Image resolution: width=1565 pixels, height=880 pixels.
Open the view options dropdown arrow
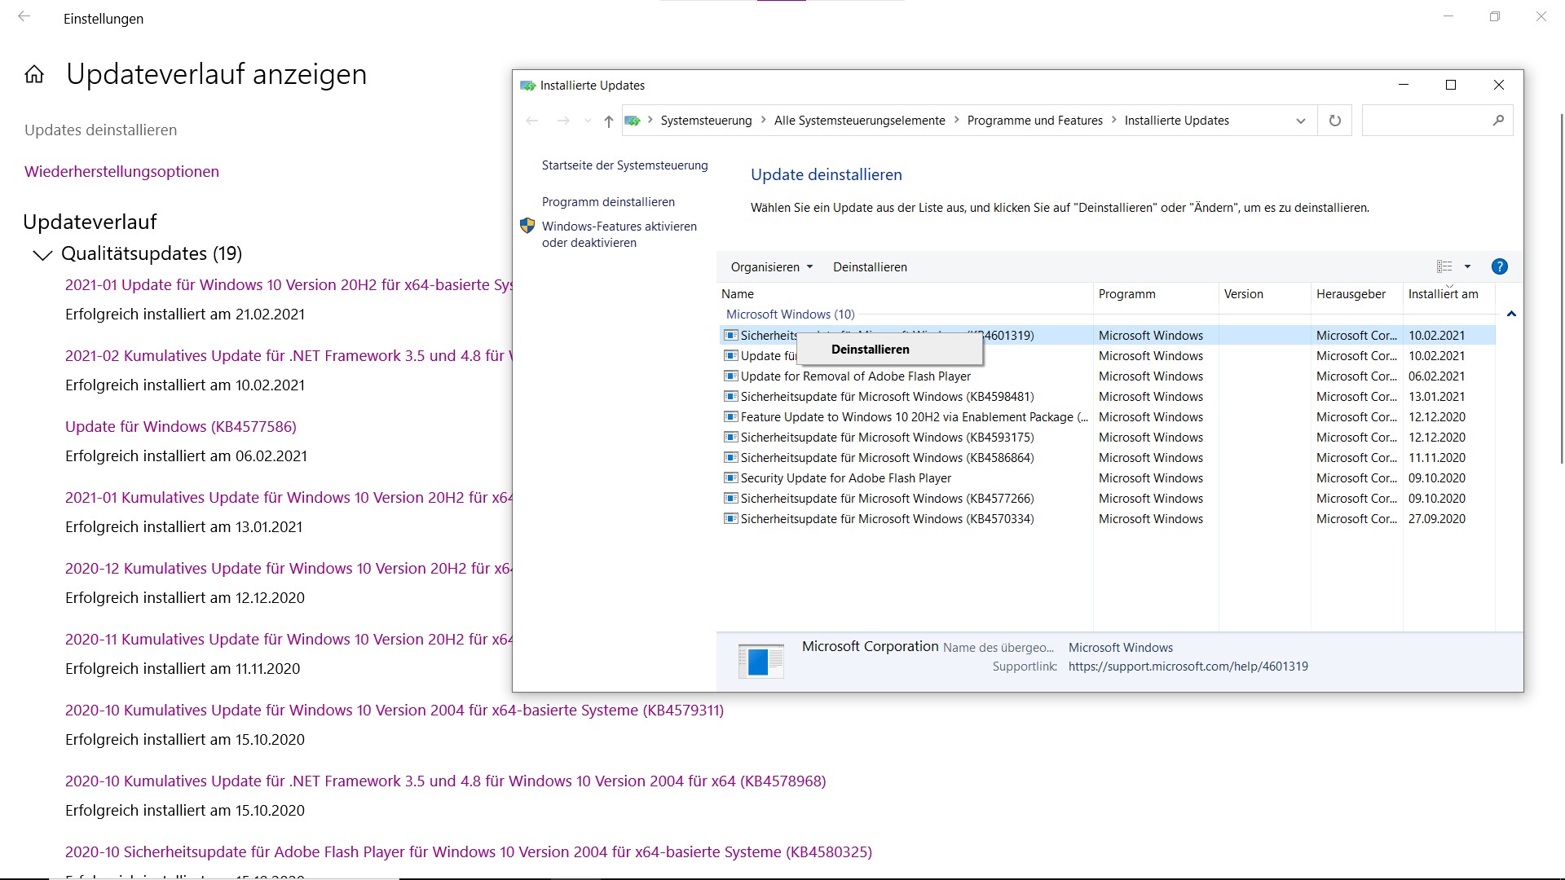point(1467,266)
